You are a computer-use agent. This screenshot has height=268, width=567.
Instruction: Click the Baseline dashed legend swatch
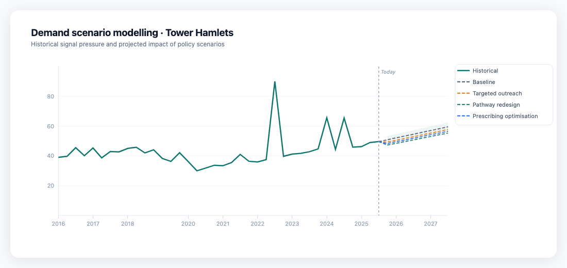[x=463, y=82]
